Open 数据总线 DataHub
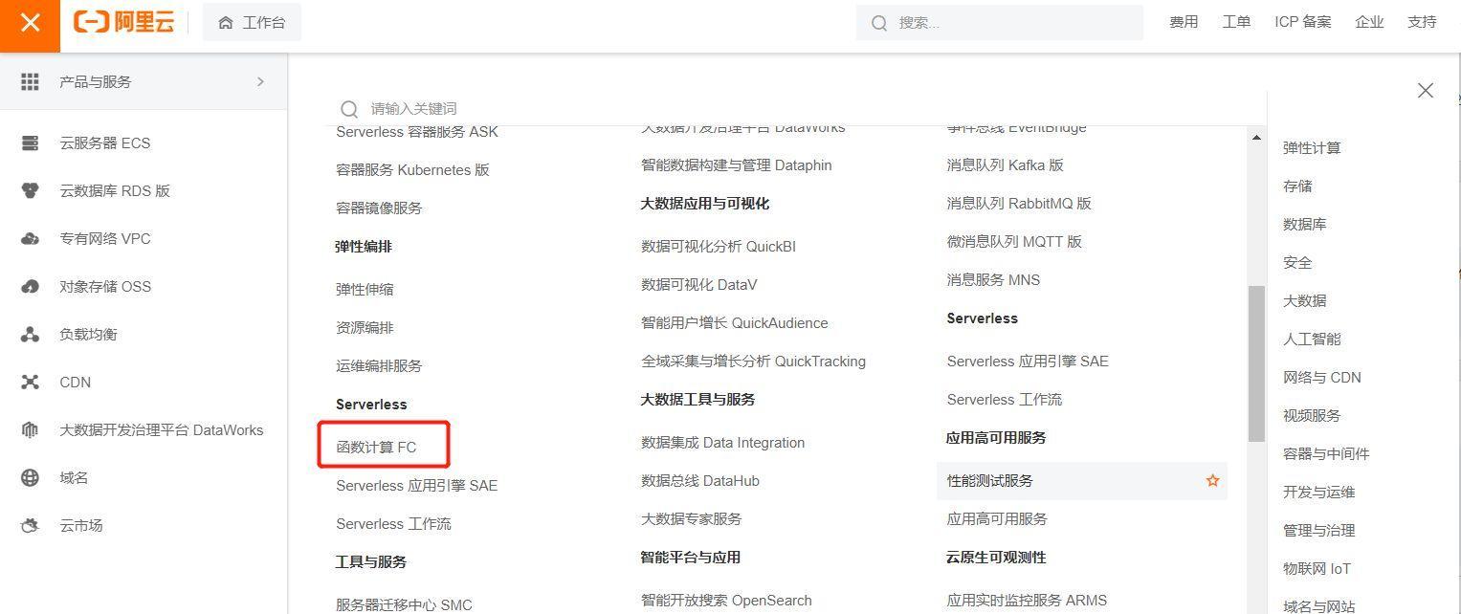The height and width of the screenshot is (614, 1461). [x=700, y=481]
